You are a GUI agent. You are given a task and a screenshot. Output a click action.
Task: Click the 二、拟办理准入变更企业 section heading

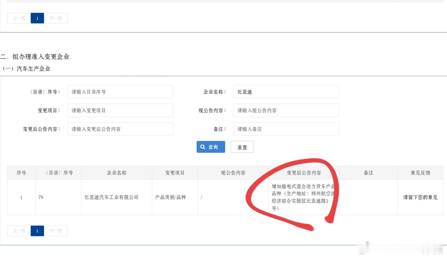35,57
